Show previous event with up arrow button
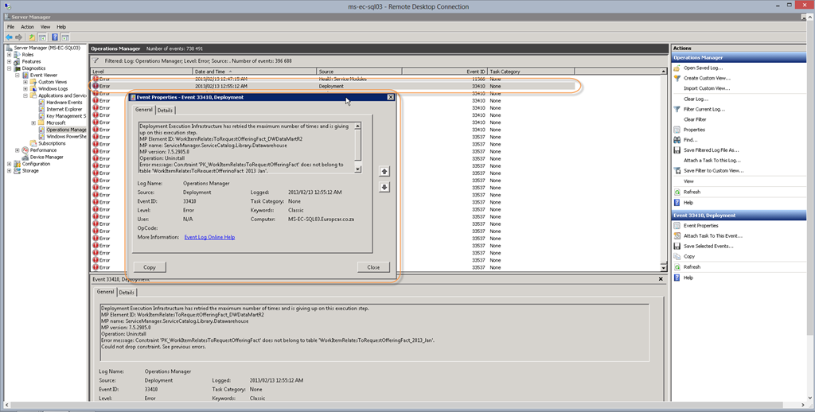The width and height of the screenshot is (815, 412). (x=384, y=171)
